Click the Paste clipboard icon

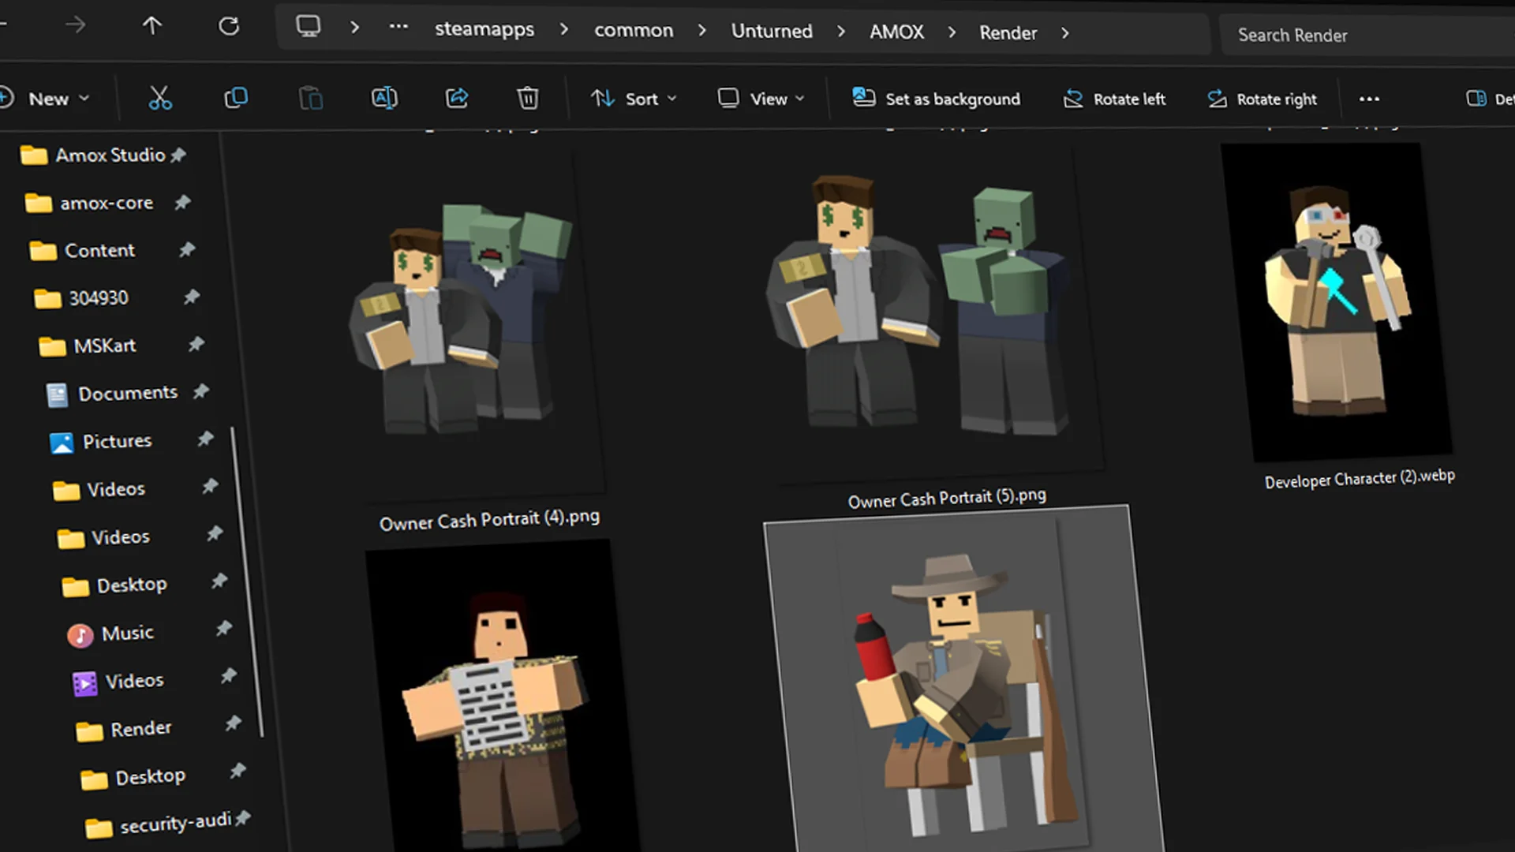(x=311, y=99)
